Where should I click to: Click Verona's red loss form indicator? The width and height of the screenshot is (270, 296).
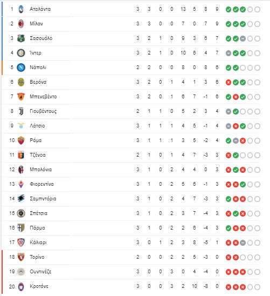229,82
